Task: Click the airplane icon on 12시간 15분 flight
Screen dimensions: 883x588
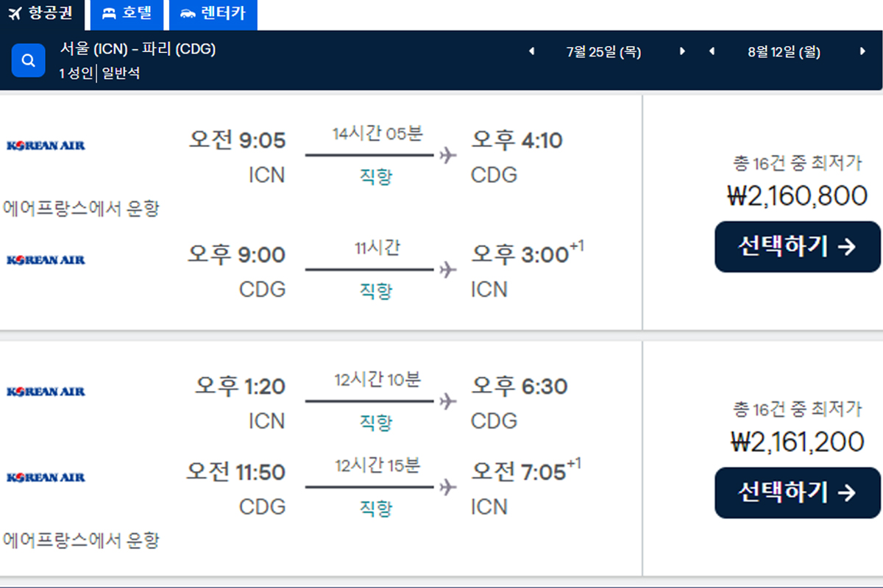Action: coord(447,487)
